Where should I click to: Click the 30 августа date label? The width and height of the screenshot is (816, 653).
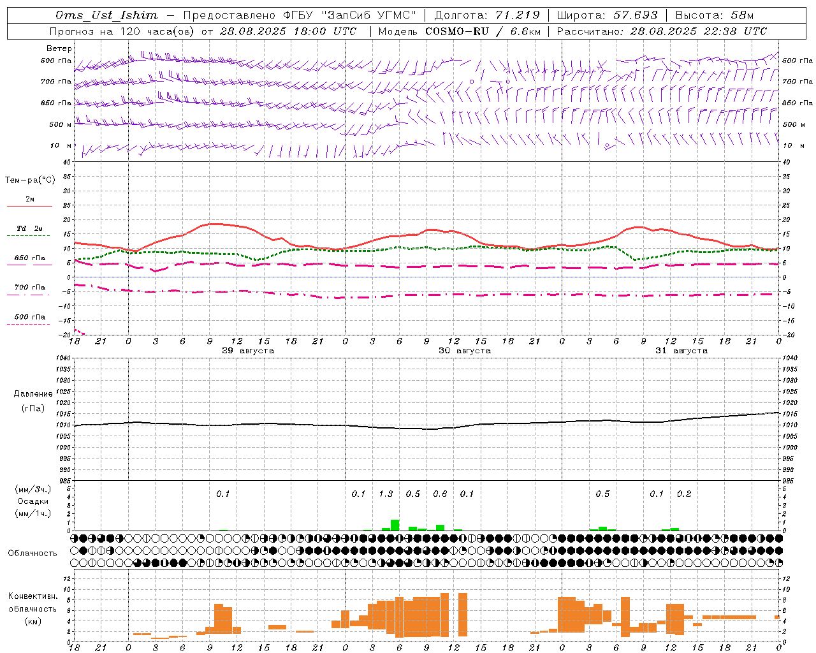coord(465,351)
